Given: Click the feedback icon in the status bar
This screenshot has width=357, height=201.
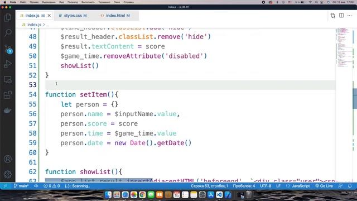Looking at the screenshot, I should click(x=340, y=186).
